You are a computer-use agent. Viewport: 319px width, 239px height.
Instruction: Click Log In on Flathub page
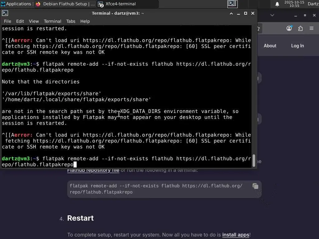click(298, 46)
